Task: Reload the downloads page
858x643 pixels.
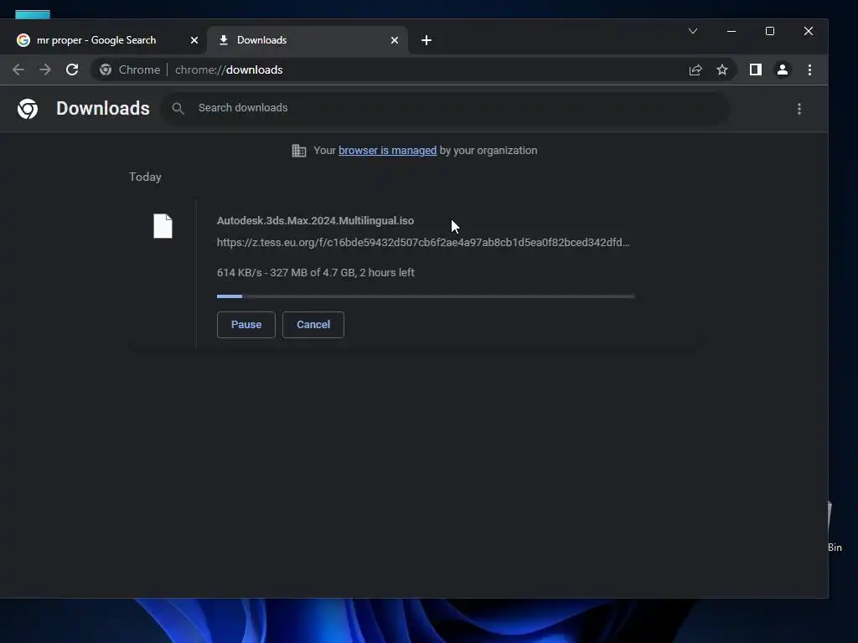Action: 72,70
